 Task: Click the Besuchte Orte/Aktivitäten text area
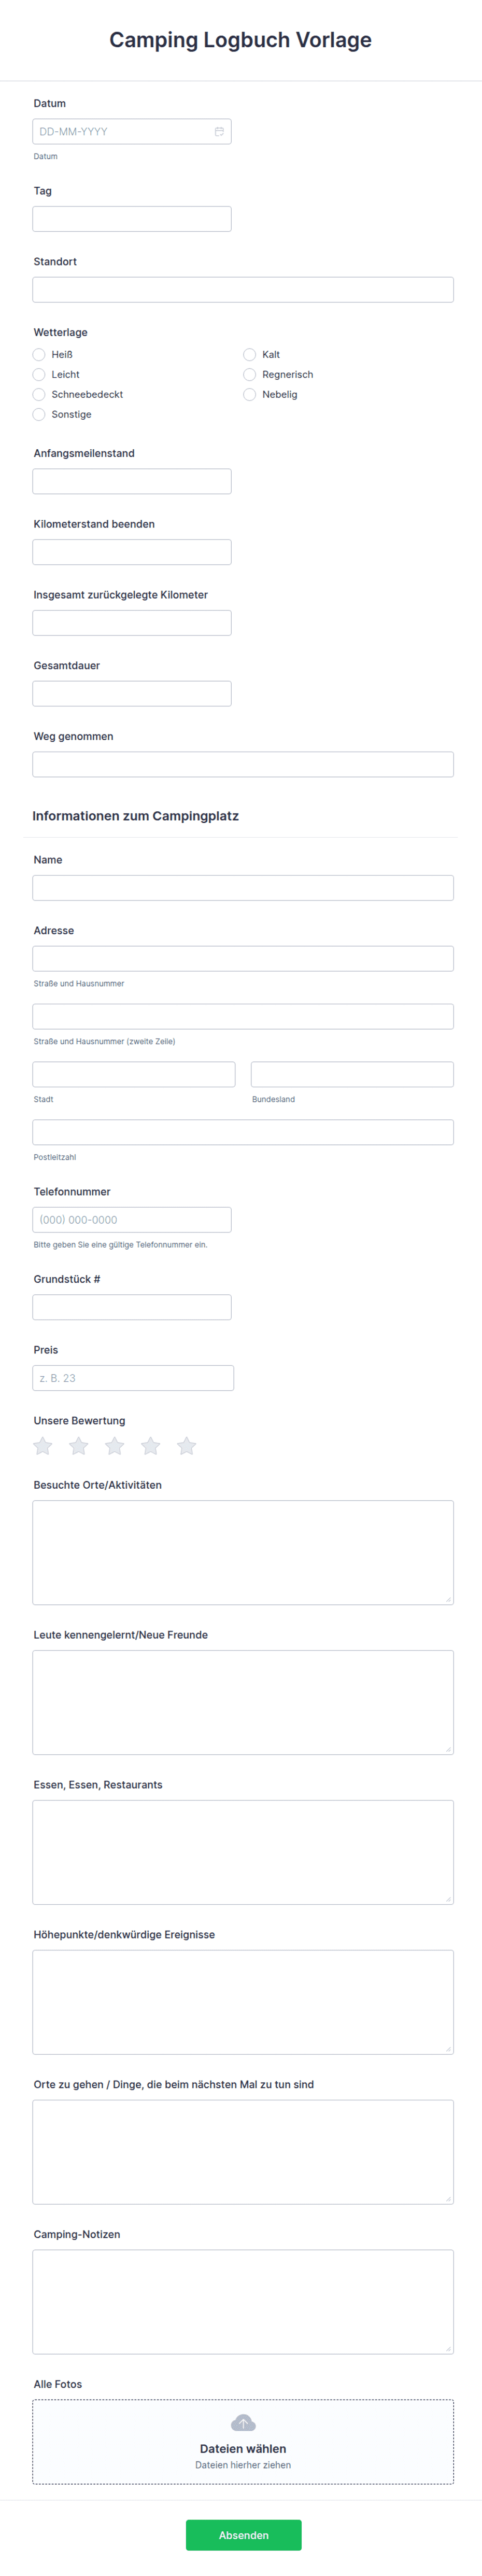243,1552
